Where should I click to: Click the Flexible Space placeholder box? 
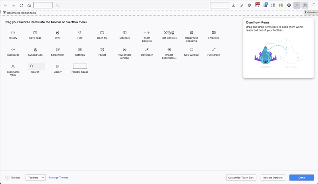pyautogui.click(x=80, y=66)
